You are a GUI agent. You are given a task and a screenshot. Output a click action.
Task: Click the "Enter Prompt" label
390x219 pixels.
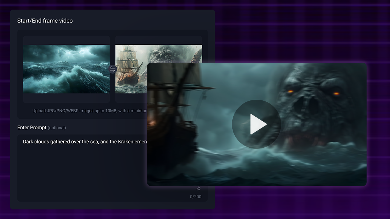tap(32, 128)
